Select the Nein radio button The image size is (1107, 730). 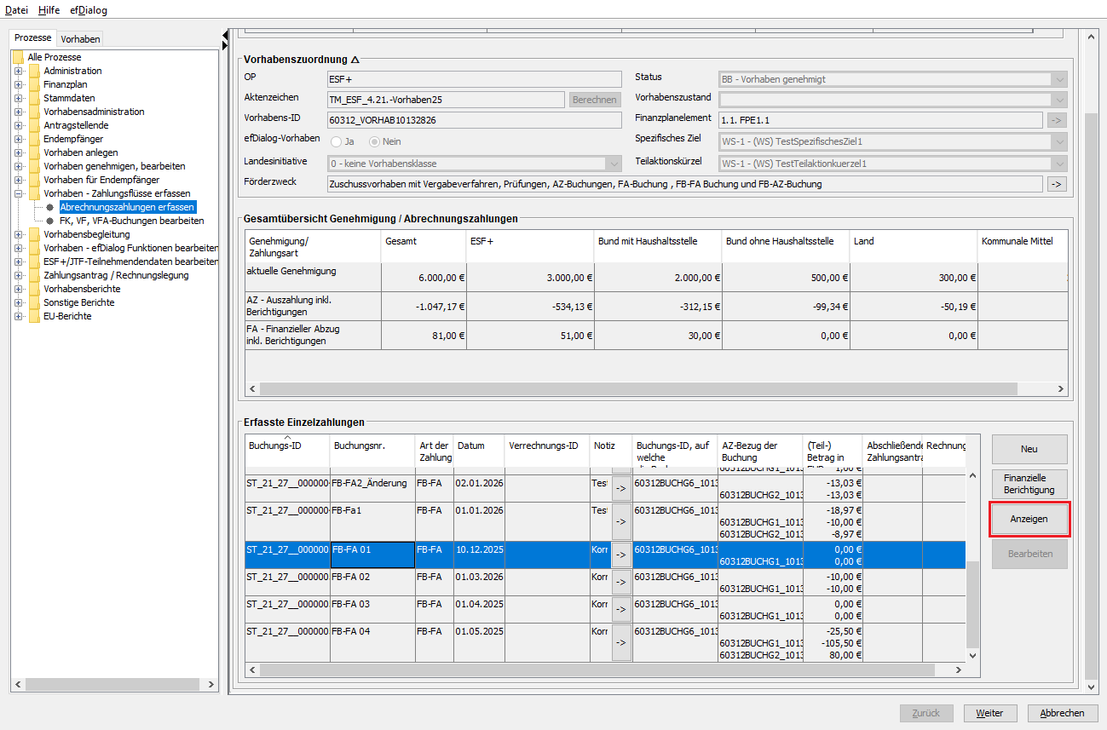374,141
